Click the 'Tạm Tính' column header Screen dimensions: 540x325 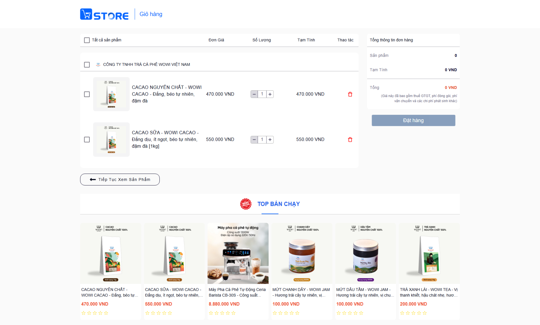coord(306,40)
